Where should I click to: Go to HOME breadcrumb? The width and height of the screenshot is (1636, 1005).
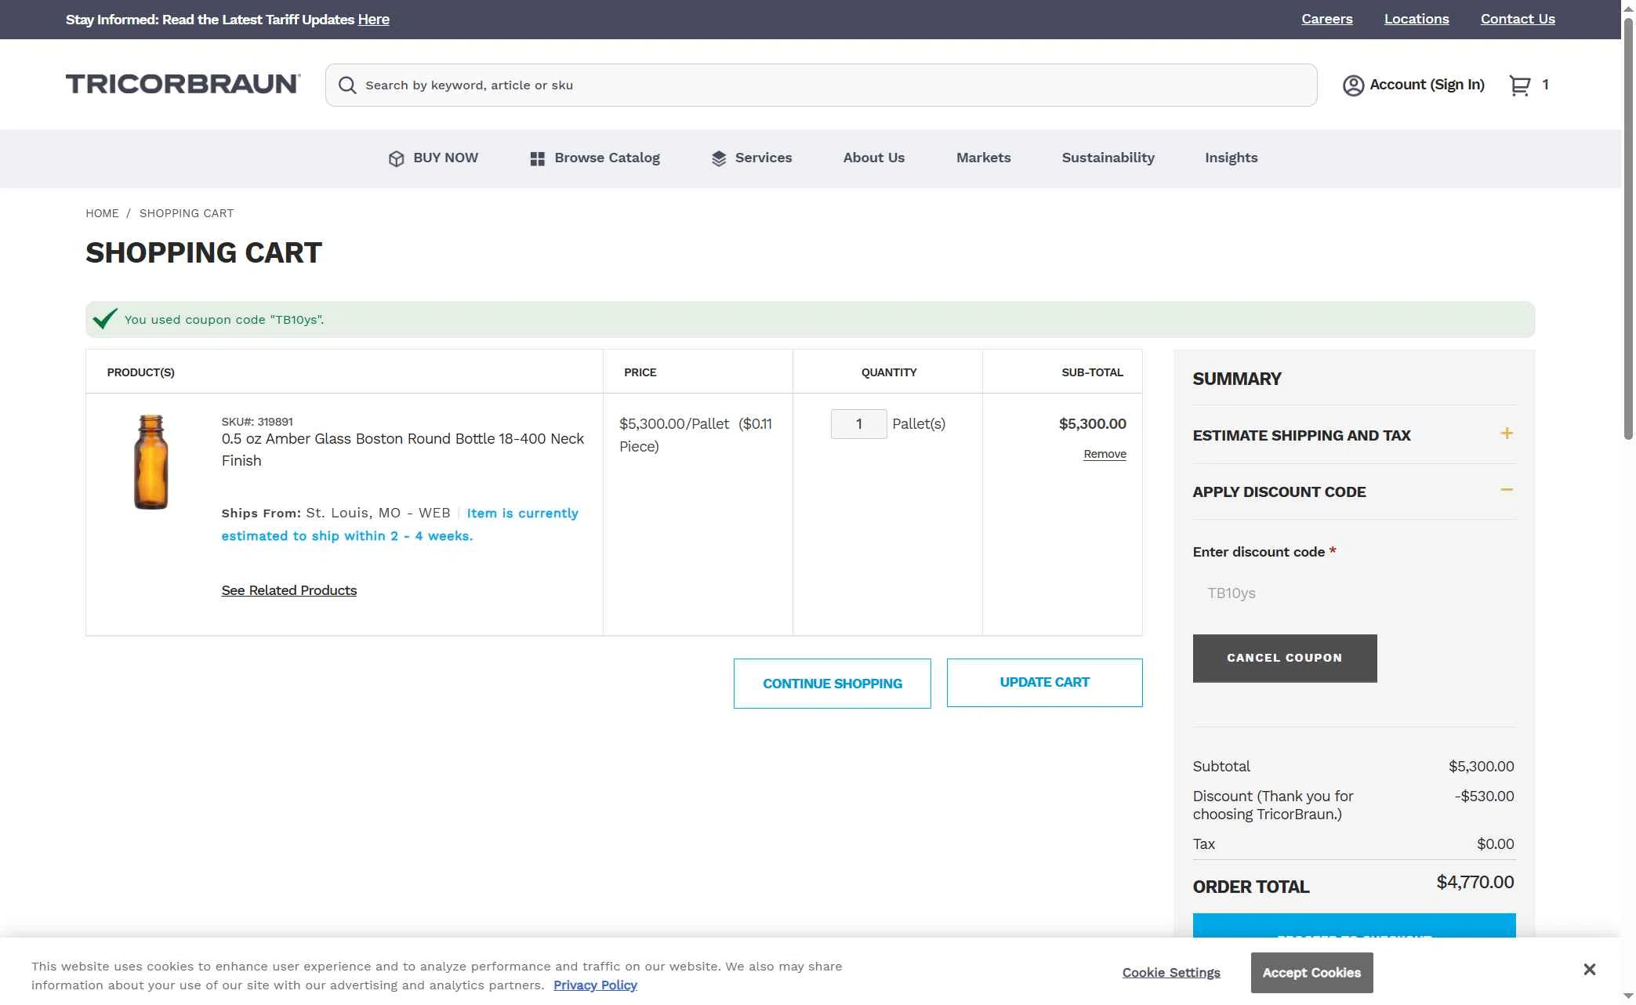click(102, 213)
